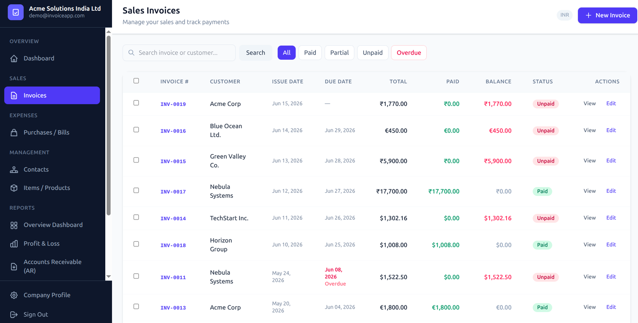Click the Overview Dashboard grid icon

pyautogui.click(x=14, y=225)
